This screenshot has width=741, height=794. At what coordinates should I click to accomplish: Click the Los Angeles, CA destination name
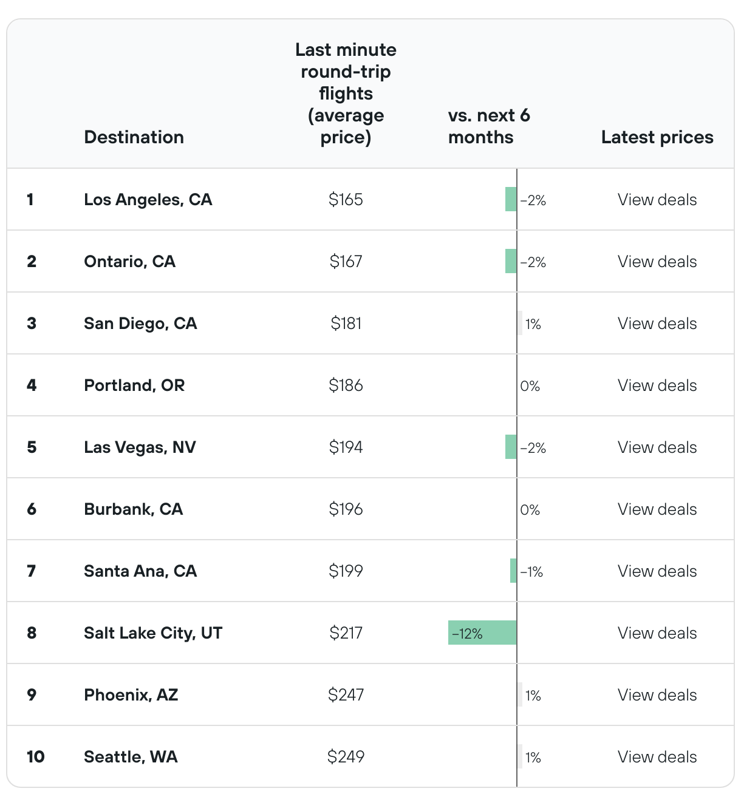click(148, 200)
